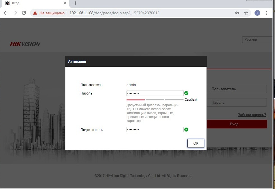Bookmark this page with star icon
Viewport: 275px width, 189px height.
tap(246, 13)
